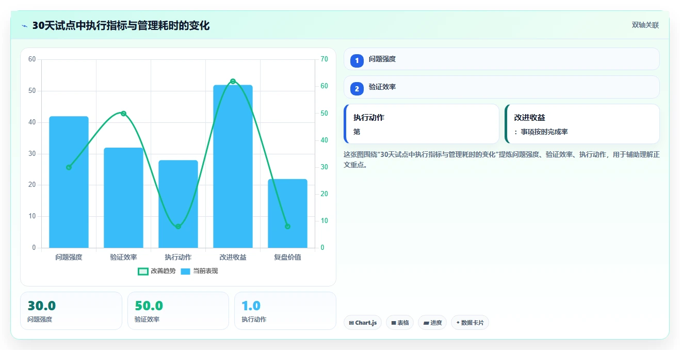Click the lightning icon beside the title

(24, 26)
